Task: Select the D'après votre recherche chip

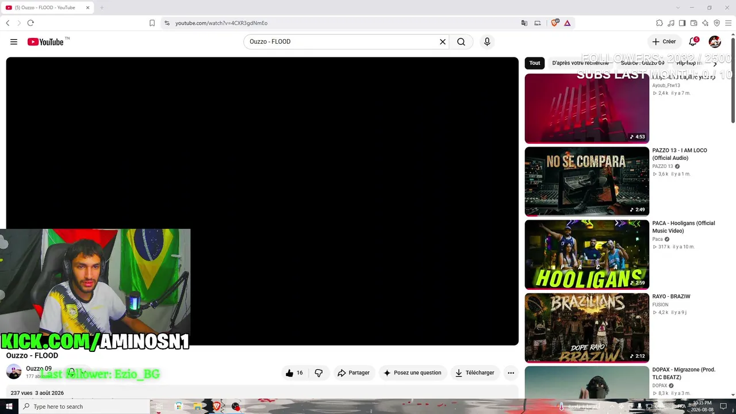Action: pyautogui.click(x=580, y=63)
